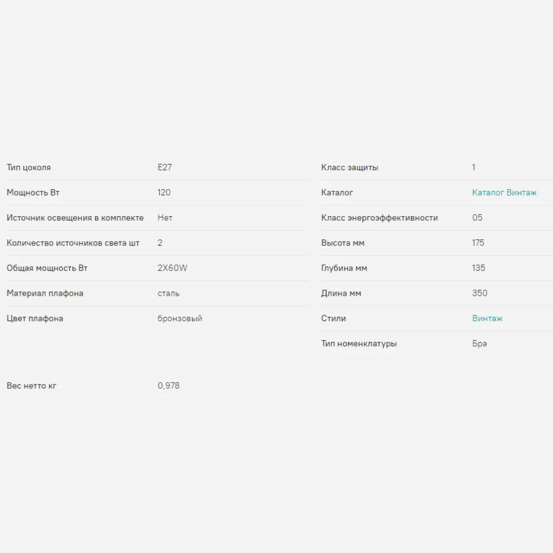Select the Бра nomenclature value
Image resolution: width=553 pixels, height=553 pixels.
pos(479,343)
